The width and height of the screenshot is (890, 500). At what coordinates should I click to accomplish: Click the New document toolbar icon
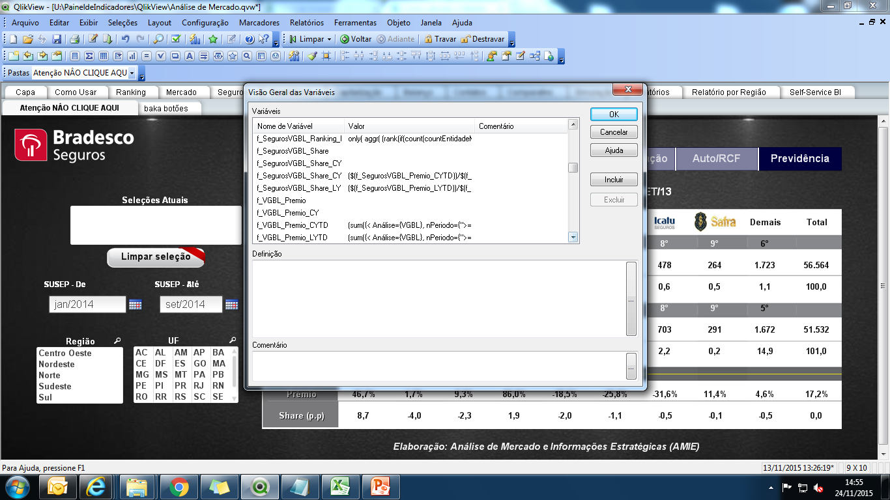tap(13, 39)
